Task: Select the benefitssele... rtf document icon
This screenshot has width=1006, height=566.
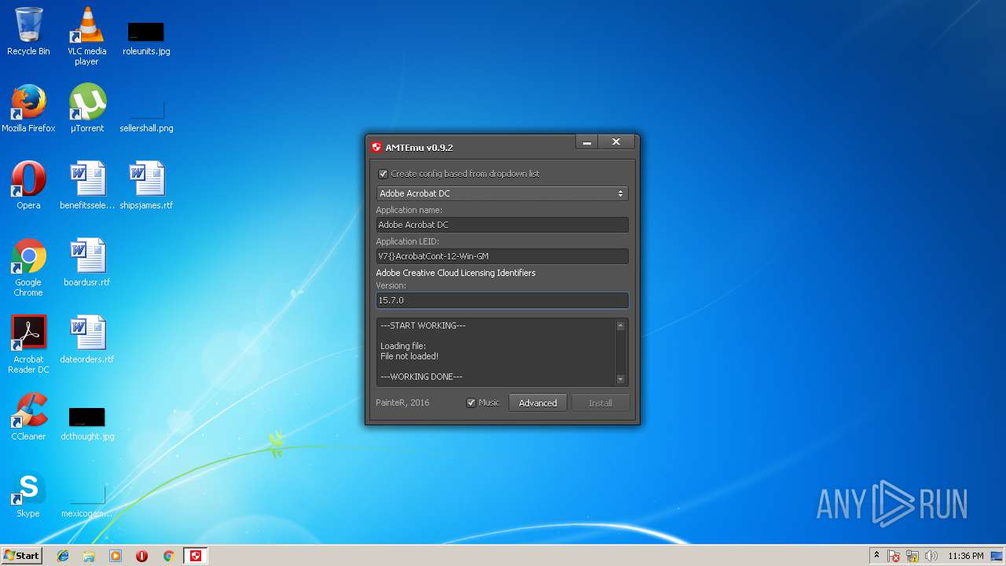Action: click(x=86, y=186)
